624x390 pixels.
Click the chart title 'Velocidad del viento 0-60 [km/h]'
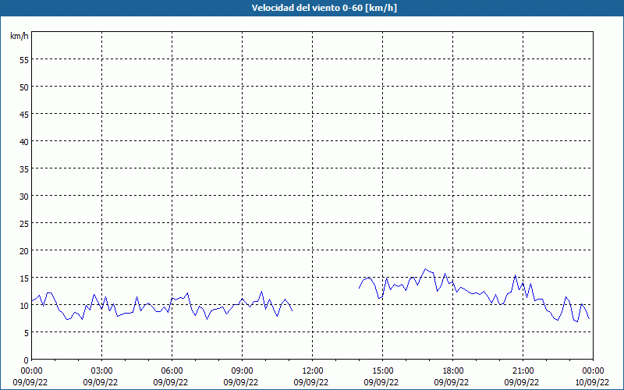[324, 8]
